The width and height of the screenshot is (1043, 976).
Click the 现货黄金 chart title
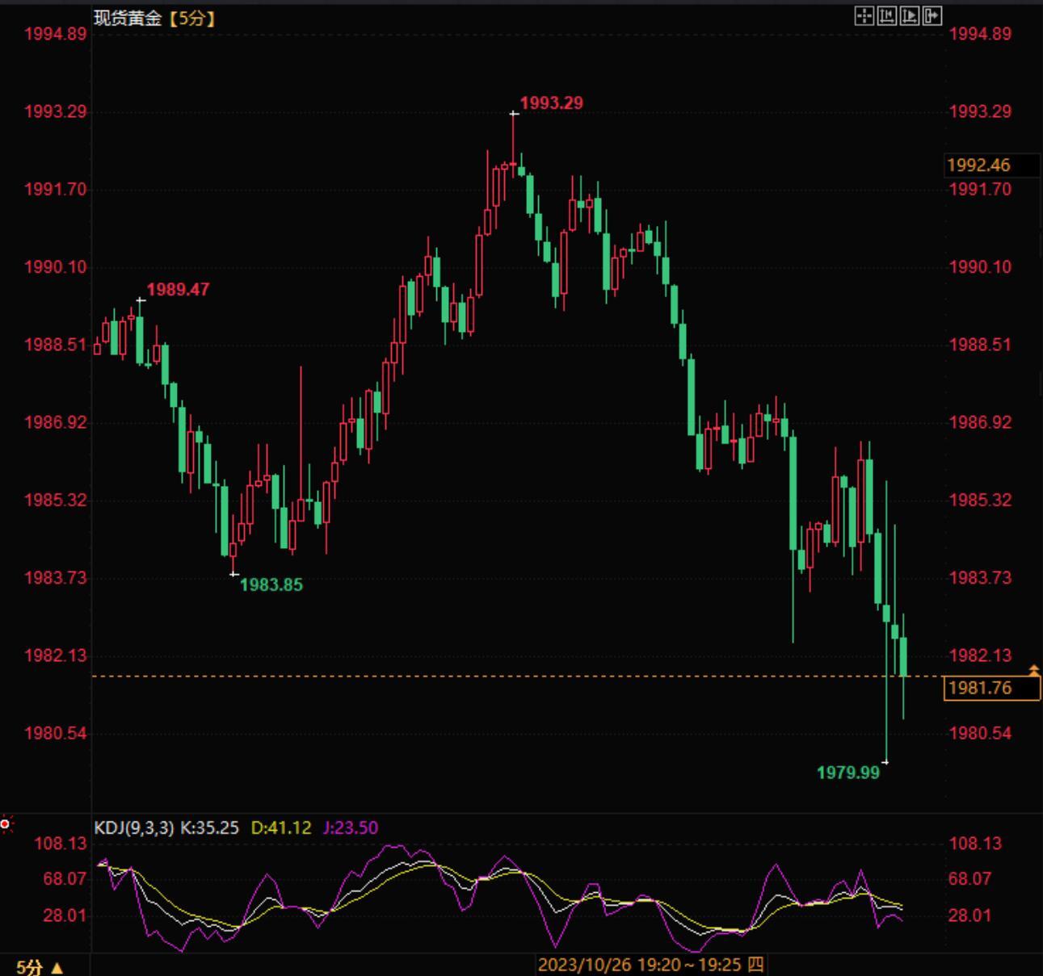click(x=128, y=18)
